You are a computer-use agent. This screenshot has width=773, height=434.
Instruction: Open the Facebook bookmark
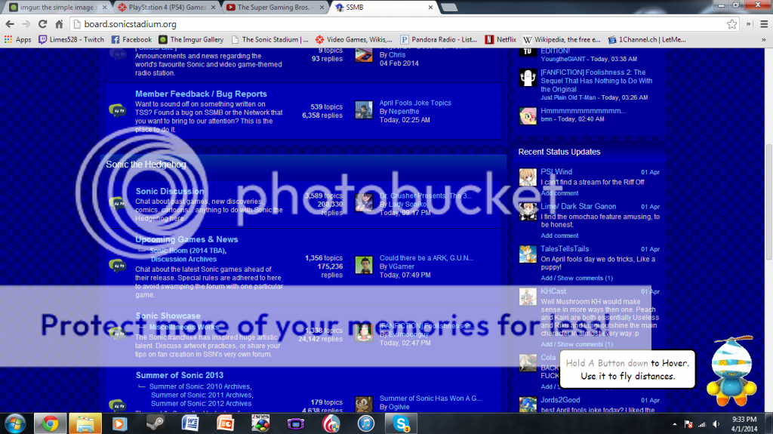pos(131,39)
